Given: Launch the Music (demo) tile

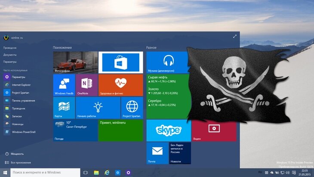Looking at the screenshot, I should click(168, 62).
